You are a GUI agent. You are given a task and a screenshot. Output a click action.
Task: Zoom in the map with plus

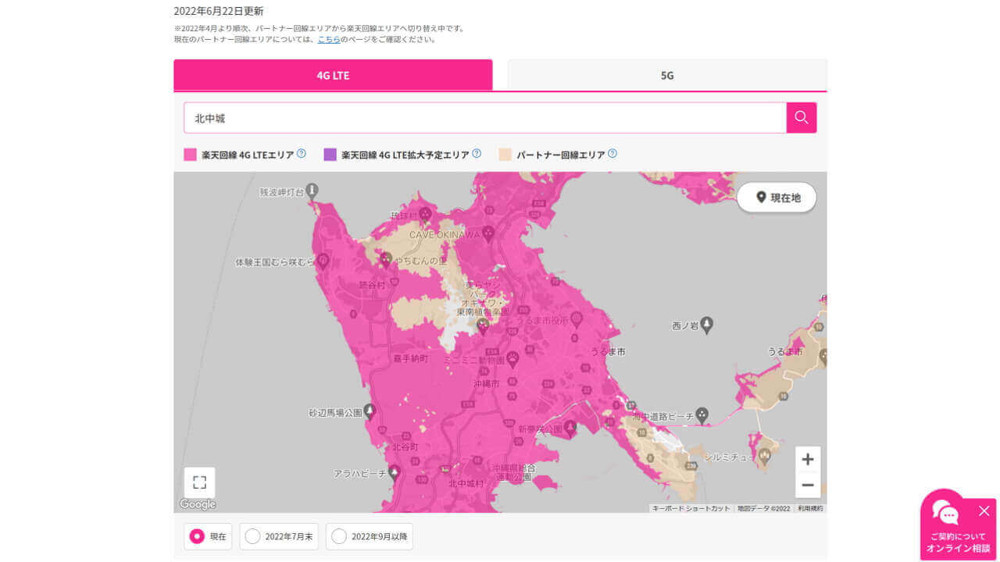coord(808,460)
